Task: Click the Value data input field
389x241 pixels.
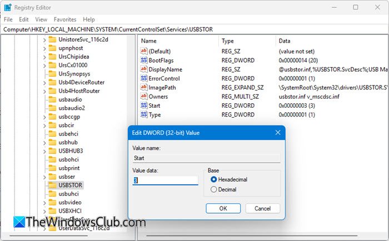Action: 165,180
